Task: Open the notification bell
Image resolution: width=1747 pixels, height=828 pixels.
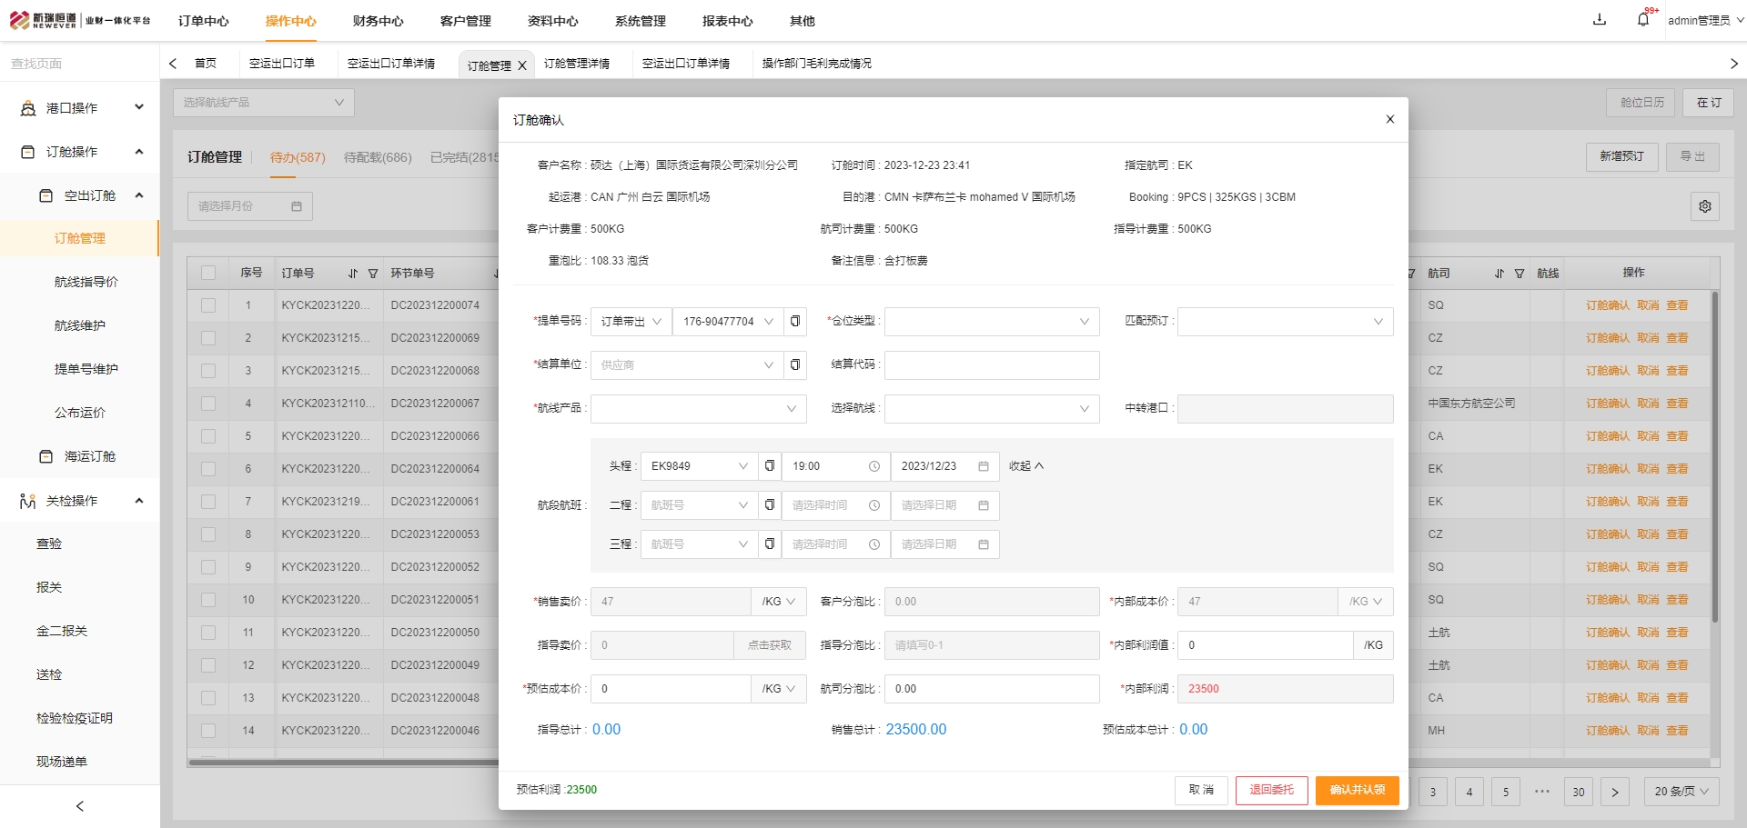Action: click(x=1643, y=19)
